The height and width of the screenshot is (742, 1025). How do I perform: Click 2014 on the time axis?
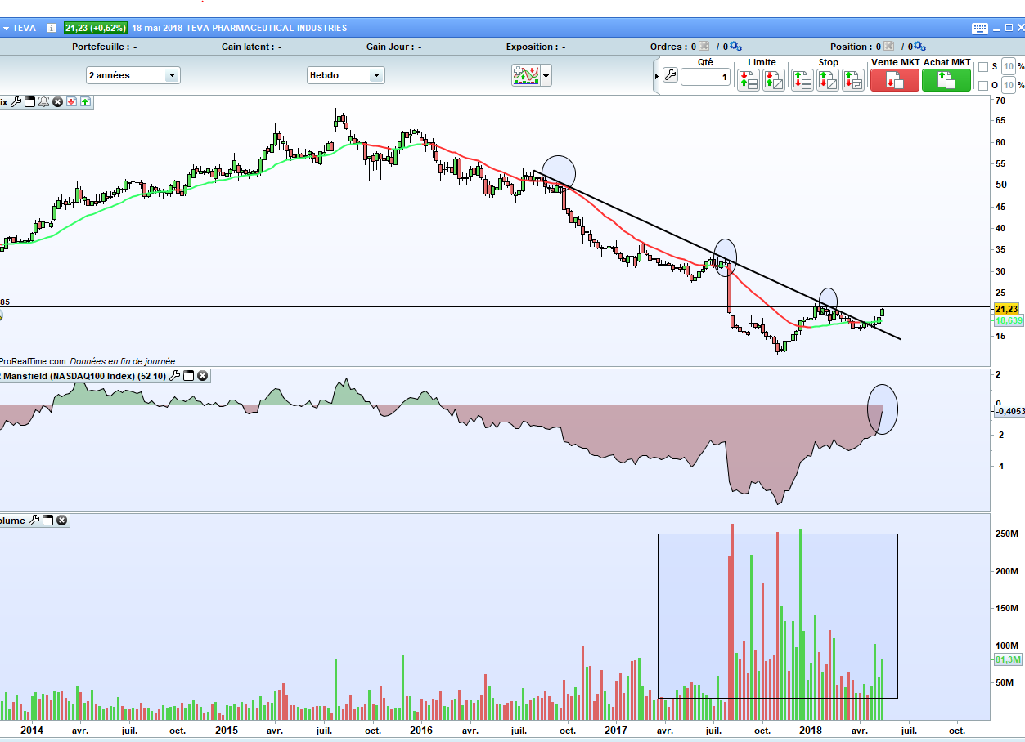click(31, 731)
